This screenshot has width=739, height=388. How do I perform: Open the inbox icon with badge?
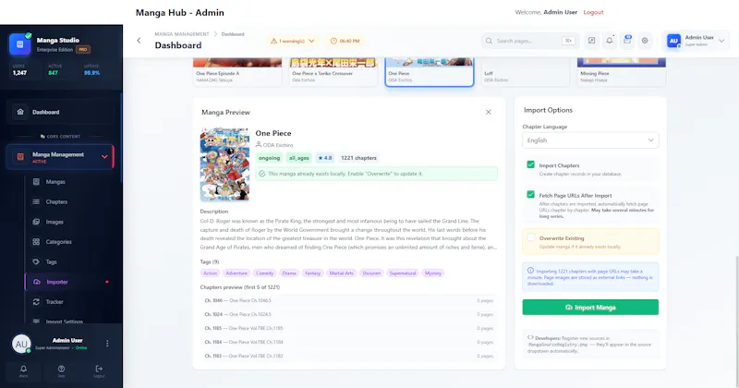tap(627, 41)
